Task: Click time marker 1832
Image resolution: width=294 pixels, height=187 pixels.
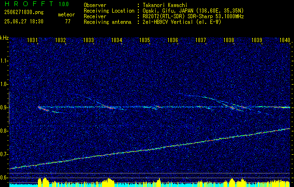Action: coord(60,40)
